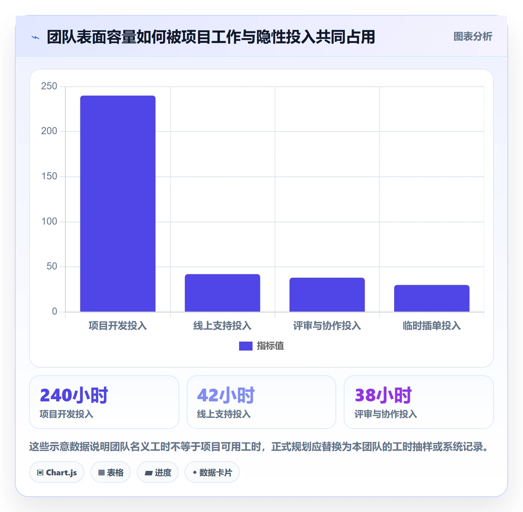Click the 200 y-axis tick label
This screenshot has width=523, height=512.
49,131
